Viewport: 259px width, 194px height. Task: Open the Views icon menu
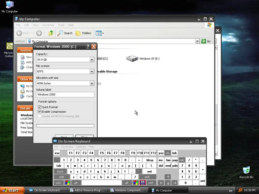coord(100,33)
